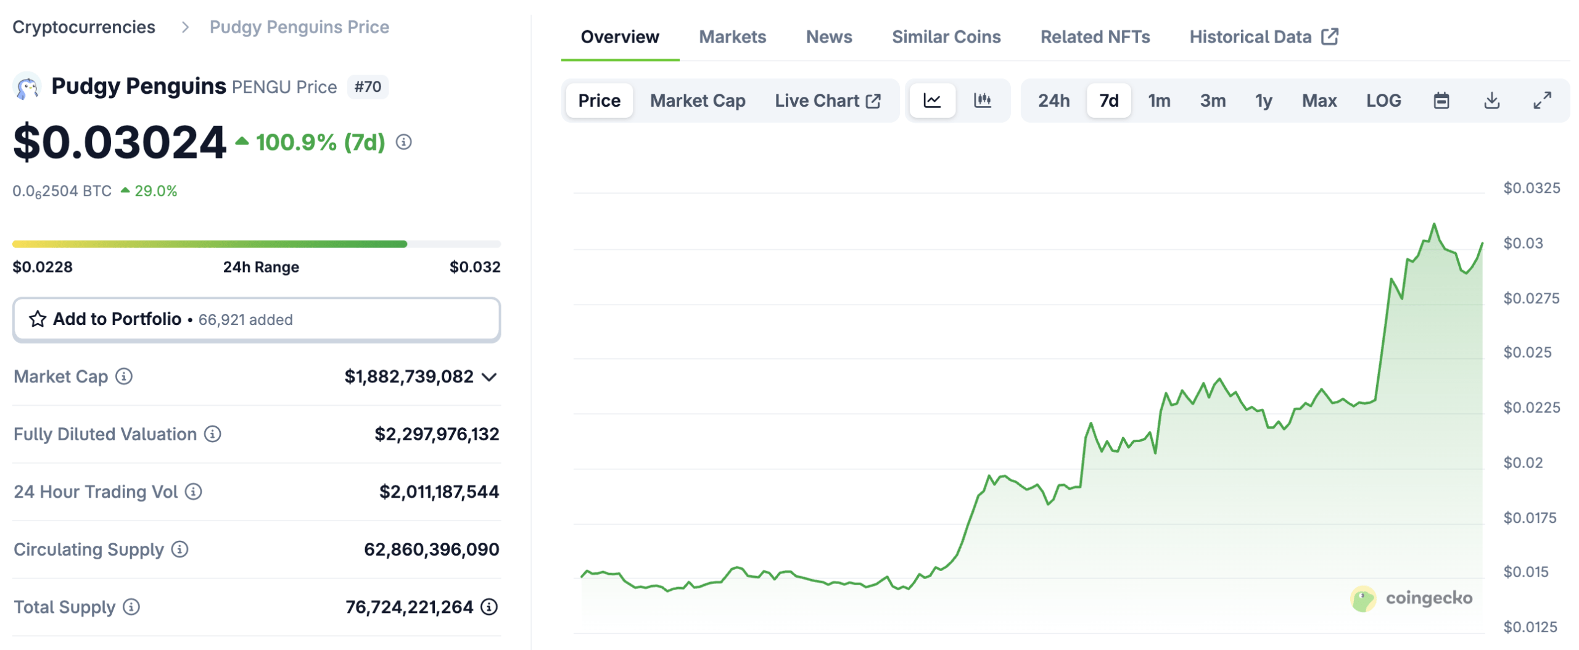This screenshot has height=650, width=1579.
Task: Set chart range to 24h
Action: (x=1053, y=101)
